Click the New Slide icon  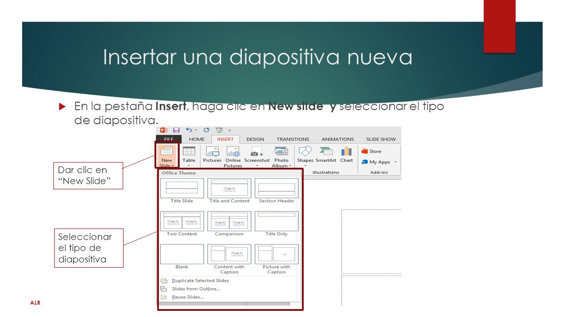click(167, 151)
